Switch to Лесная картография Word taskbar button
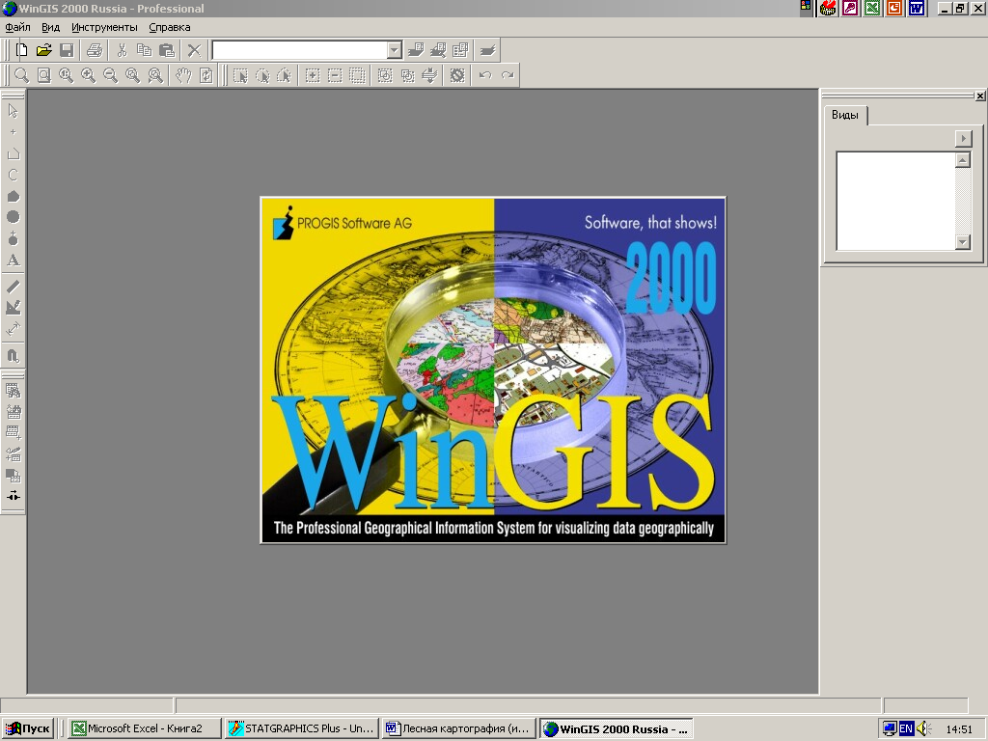Screen dimensions: 988x741 458,728
